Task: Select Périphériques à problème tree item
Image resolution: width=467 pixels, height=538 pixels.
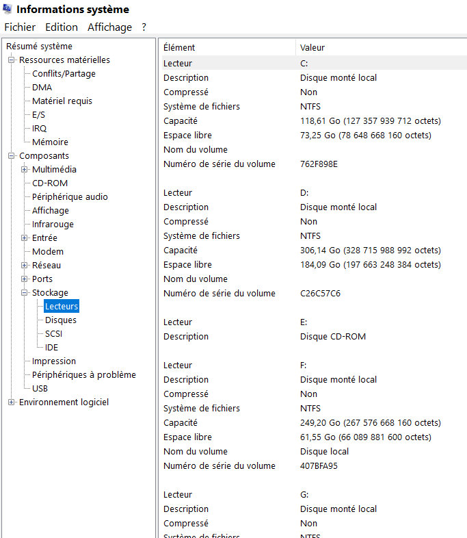Action: coord(84,374)
